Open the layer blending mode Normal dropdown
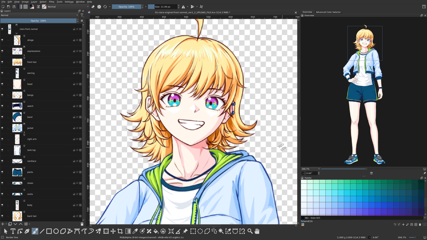 click(x=39, y=15)
